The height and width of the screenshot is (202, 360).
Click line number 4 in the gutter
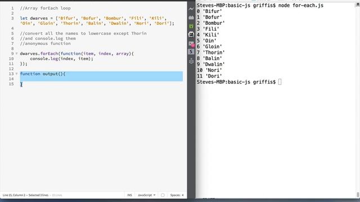point(12,28)
